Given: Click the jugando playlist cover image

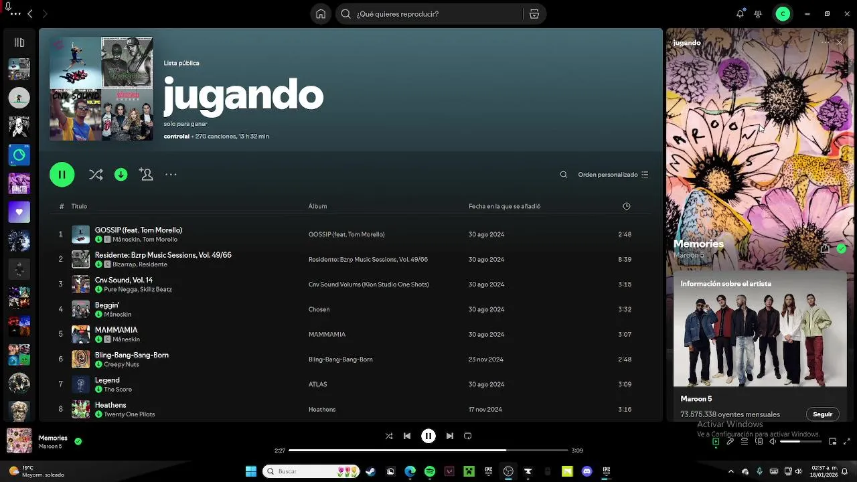Looking at the screenshot, I should pos(101,88).
